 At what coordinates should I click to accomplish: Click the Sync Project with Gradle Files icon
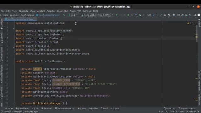coord(182,15)
